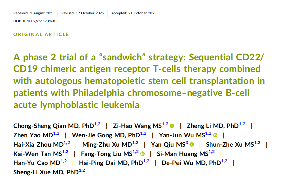Click affiliation superscript 3 after Yan Qiu
This screenshot has width=285, height=179.
pos(187,143)
